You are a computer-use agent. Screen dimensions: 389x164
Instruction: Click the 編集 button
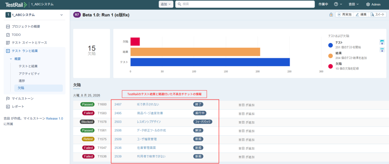(x=361, y=15)
